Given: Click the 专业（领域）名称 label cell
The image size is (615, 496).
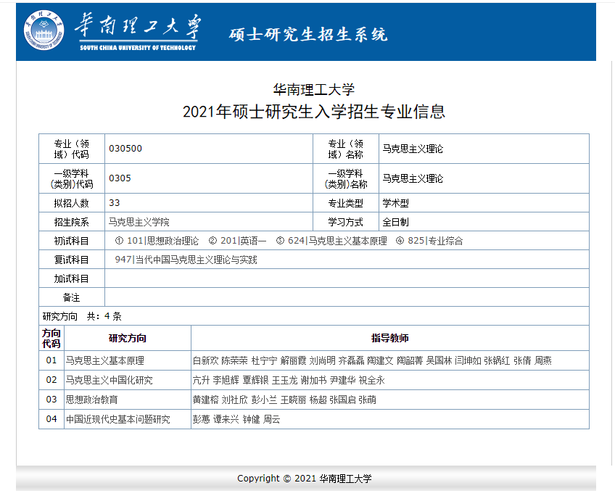Looking at the screenshot, I should [x=346, y=149].
